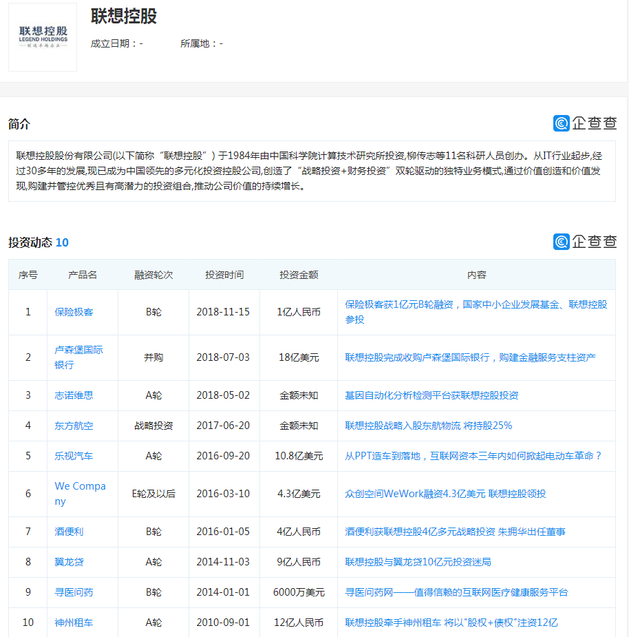629x637 pixels.
Task: Click the 6000万美元 amount cell
Action: [299, 592]
